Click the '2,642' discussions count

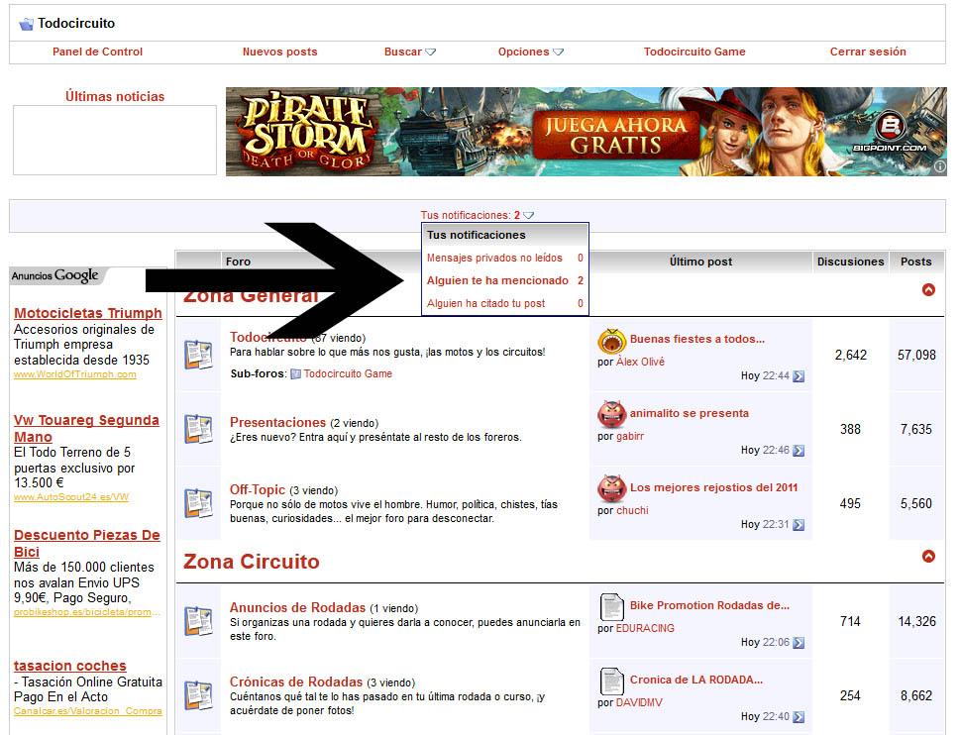[x=850, y=355]
